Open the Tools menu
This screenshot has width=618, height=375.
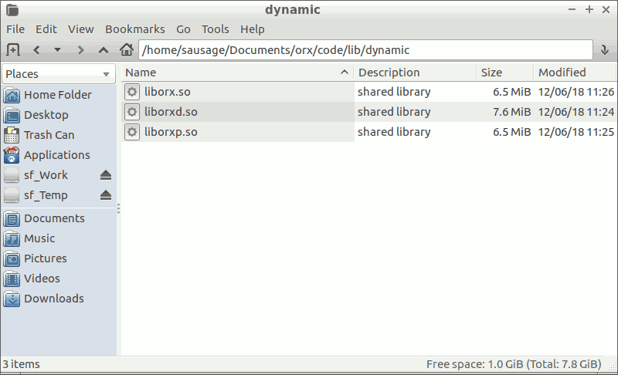(216, 29)
